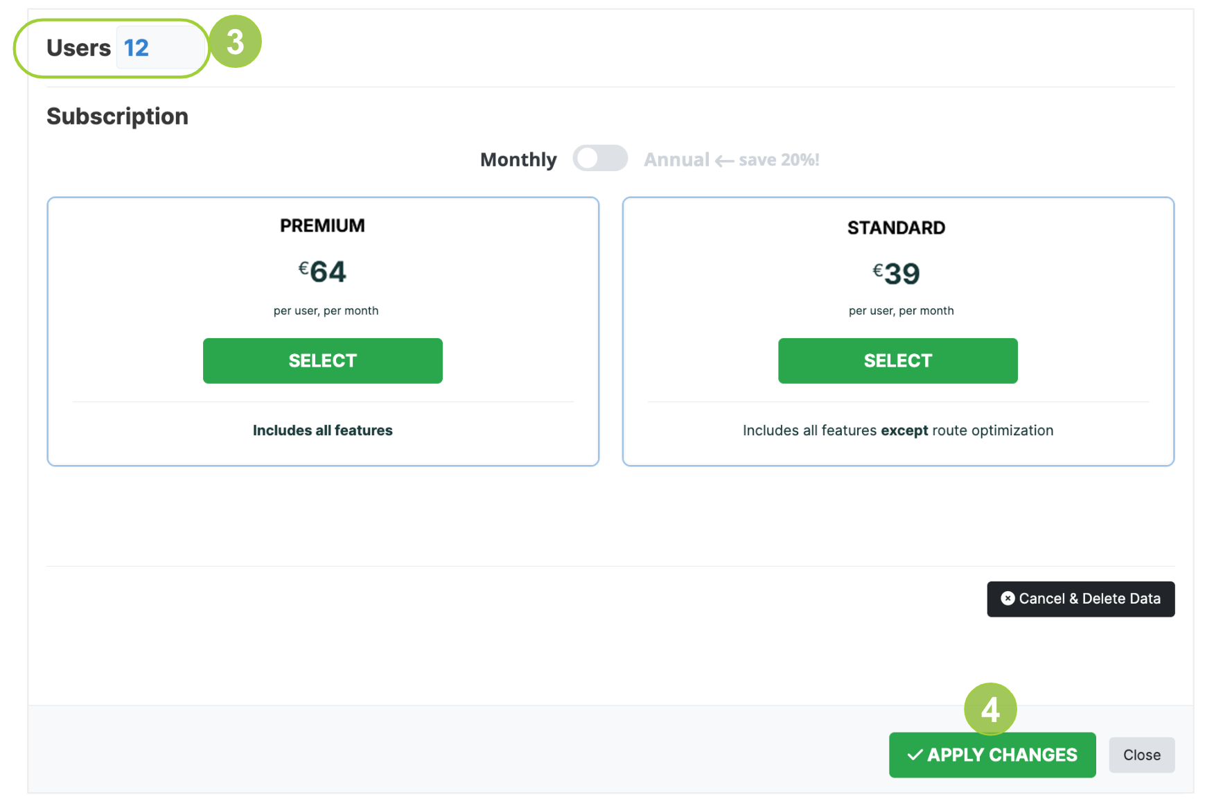Click the Monthly billing label

pyautogui.click(x=518, y=159)
